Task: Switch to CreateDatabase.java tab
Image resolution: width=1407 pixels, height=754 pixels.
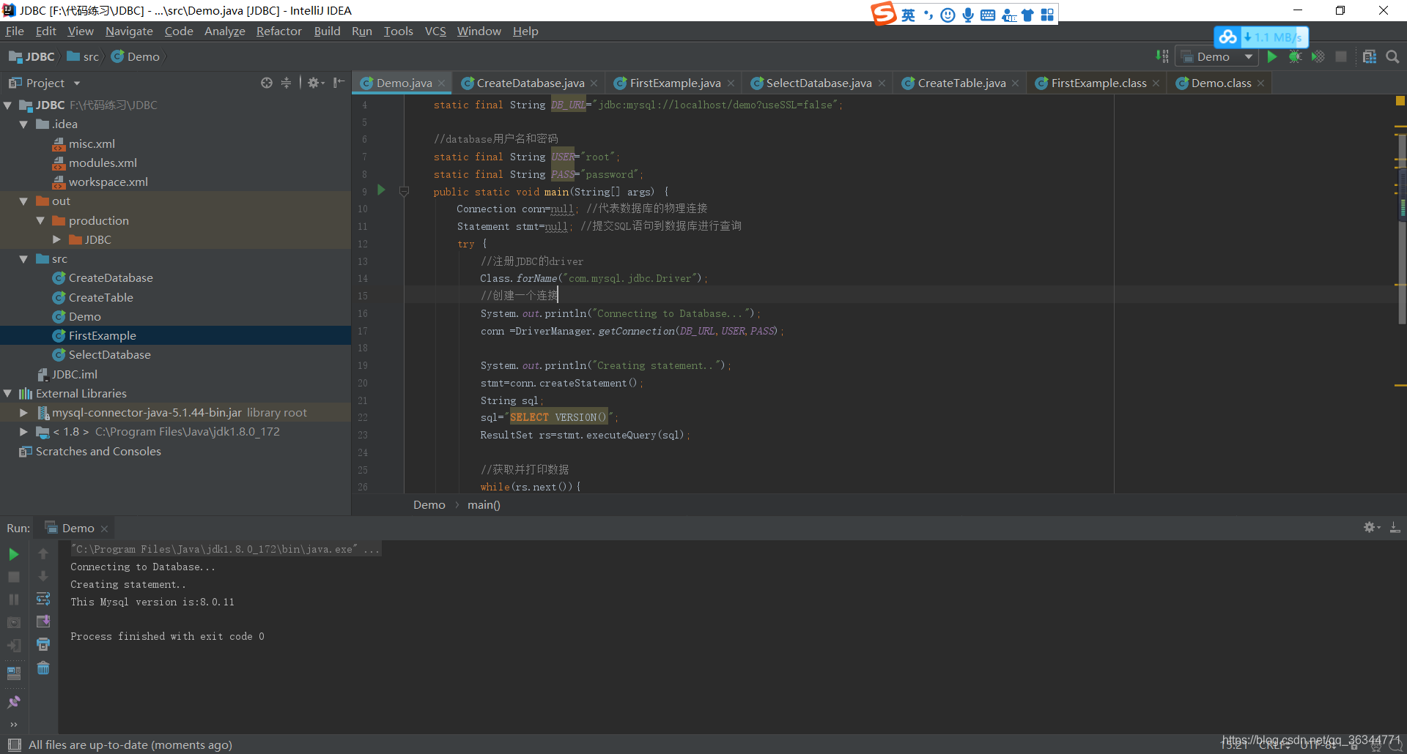Action: (x=530, y=83)
